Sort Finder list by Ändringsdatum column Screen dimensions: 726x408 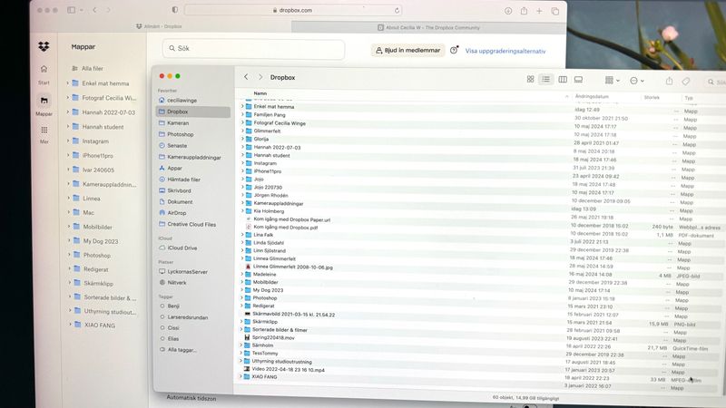[592, 96]
